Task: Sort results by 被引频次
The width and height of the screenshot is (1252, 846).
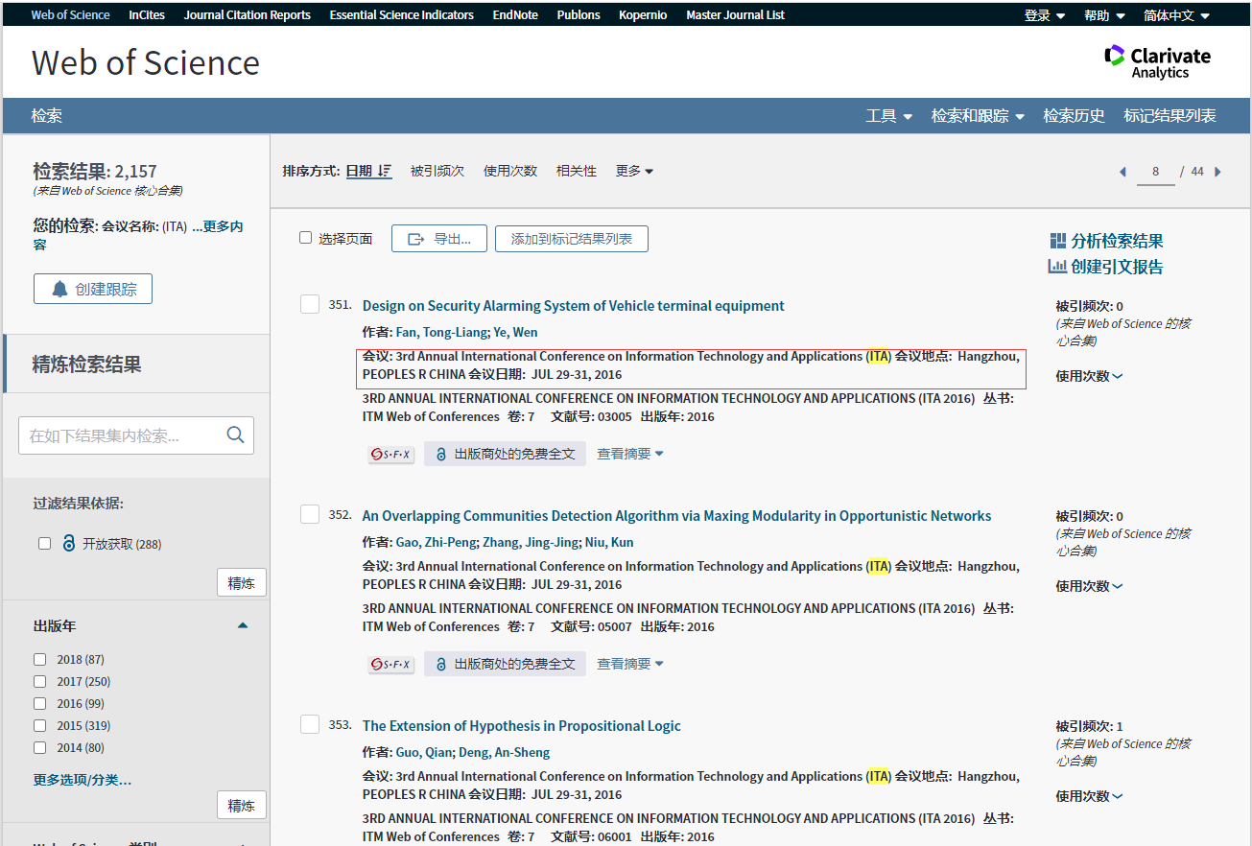Action: tap(437, 171)
